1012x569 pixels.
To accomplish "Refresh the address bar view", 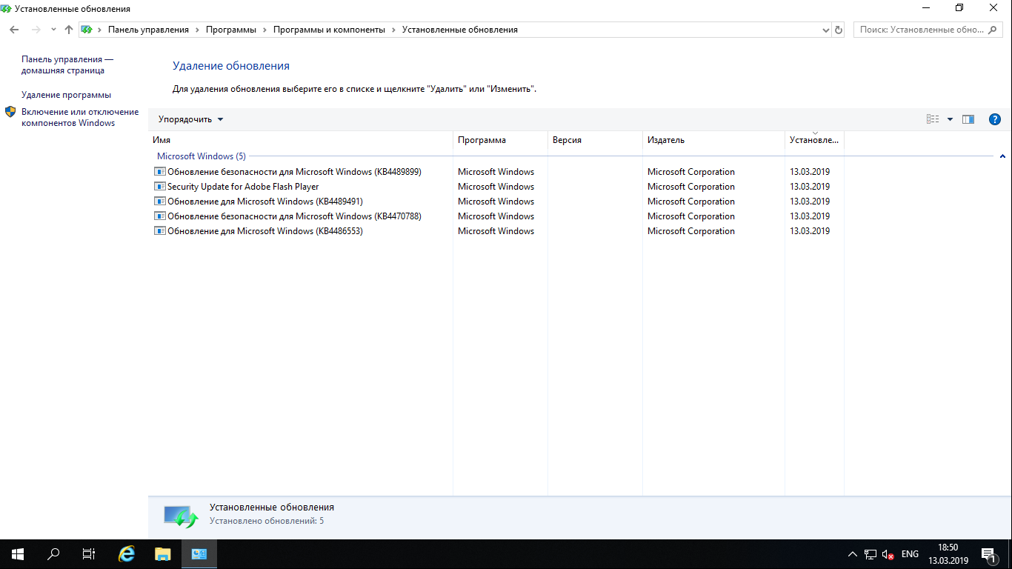I will tap(839, 30).
